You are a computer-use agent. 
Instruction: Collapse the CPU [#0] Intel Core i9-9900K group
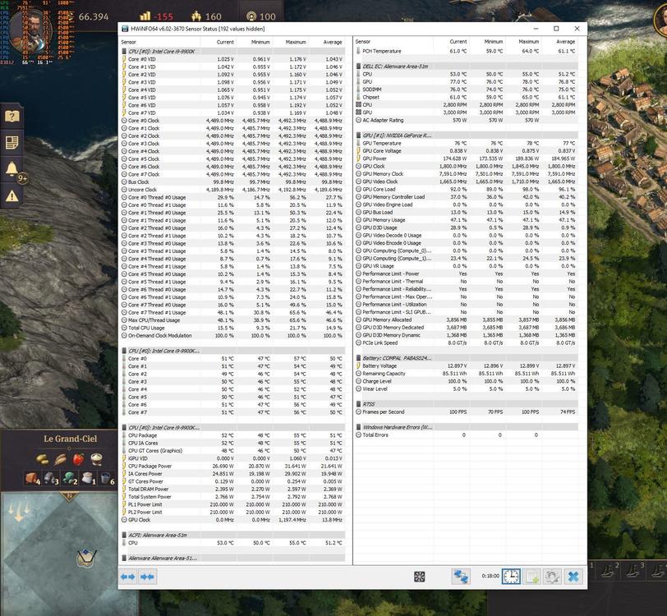point(125,51)
